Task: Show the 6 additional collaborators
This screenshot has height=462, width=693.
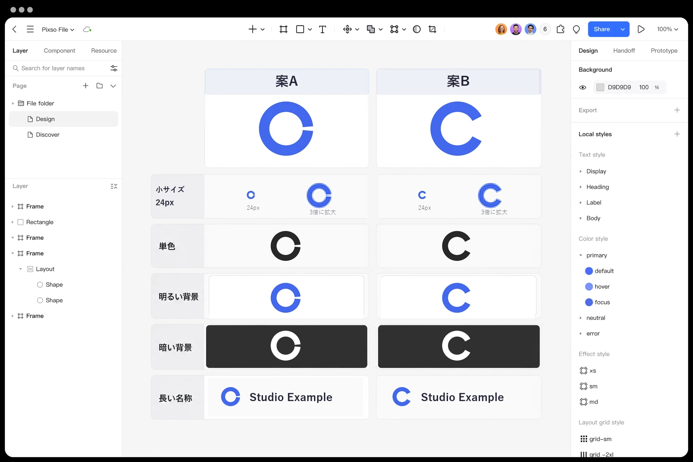Action: click(545, 29)
